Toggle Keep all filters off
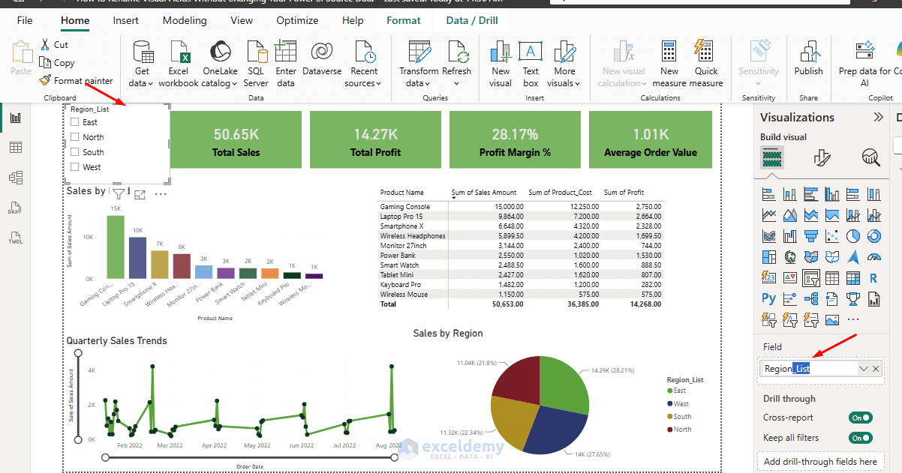The height and width of the screenshot is (473, 902). (861, 438)
